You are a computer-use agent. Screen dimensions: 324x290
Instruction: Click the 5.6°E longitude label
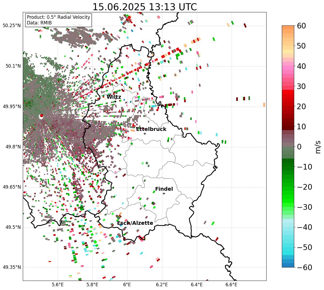click(x=58, y=285)
